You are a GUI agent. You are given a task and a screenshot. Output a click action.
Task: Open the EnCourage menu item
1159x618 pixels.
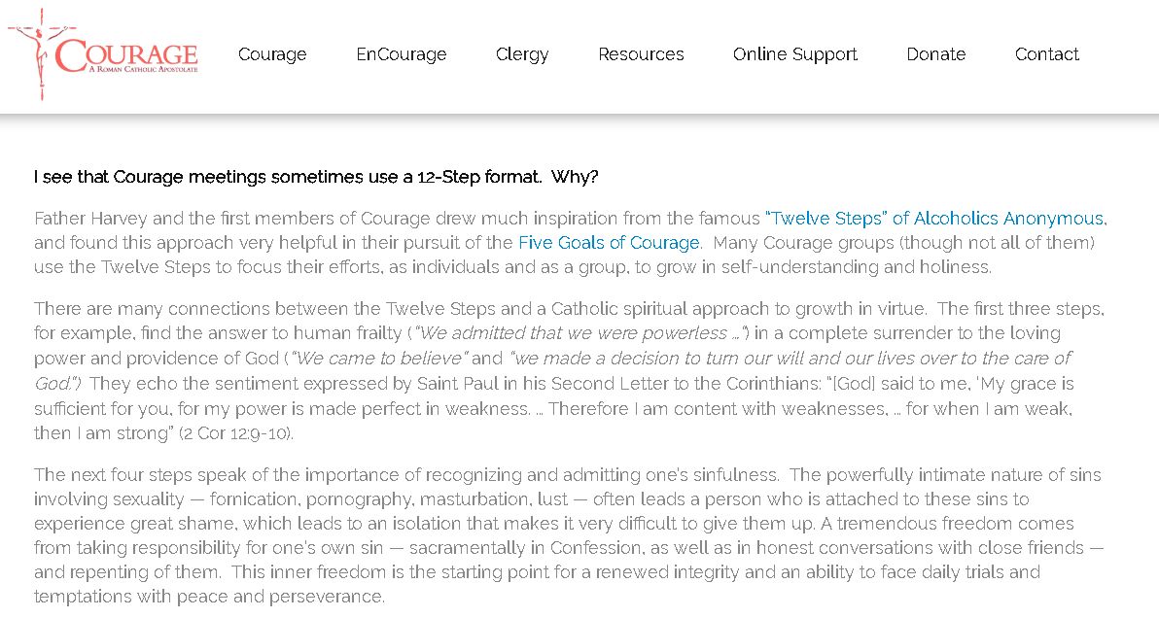point(402,53)
